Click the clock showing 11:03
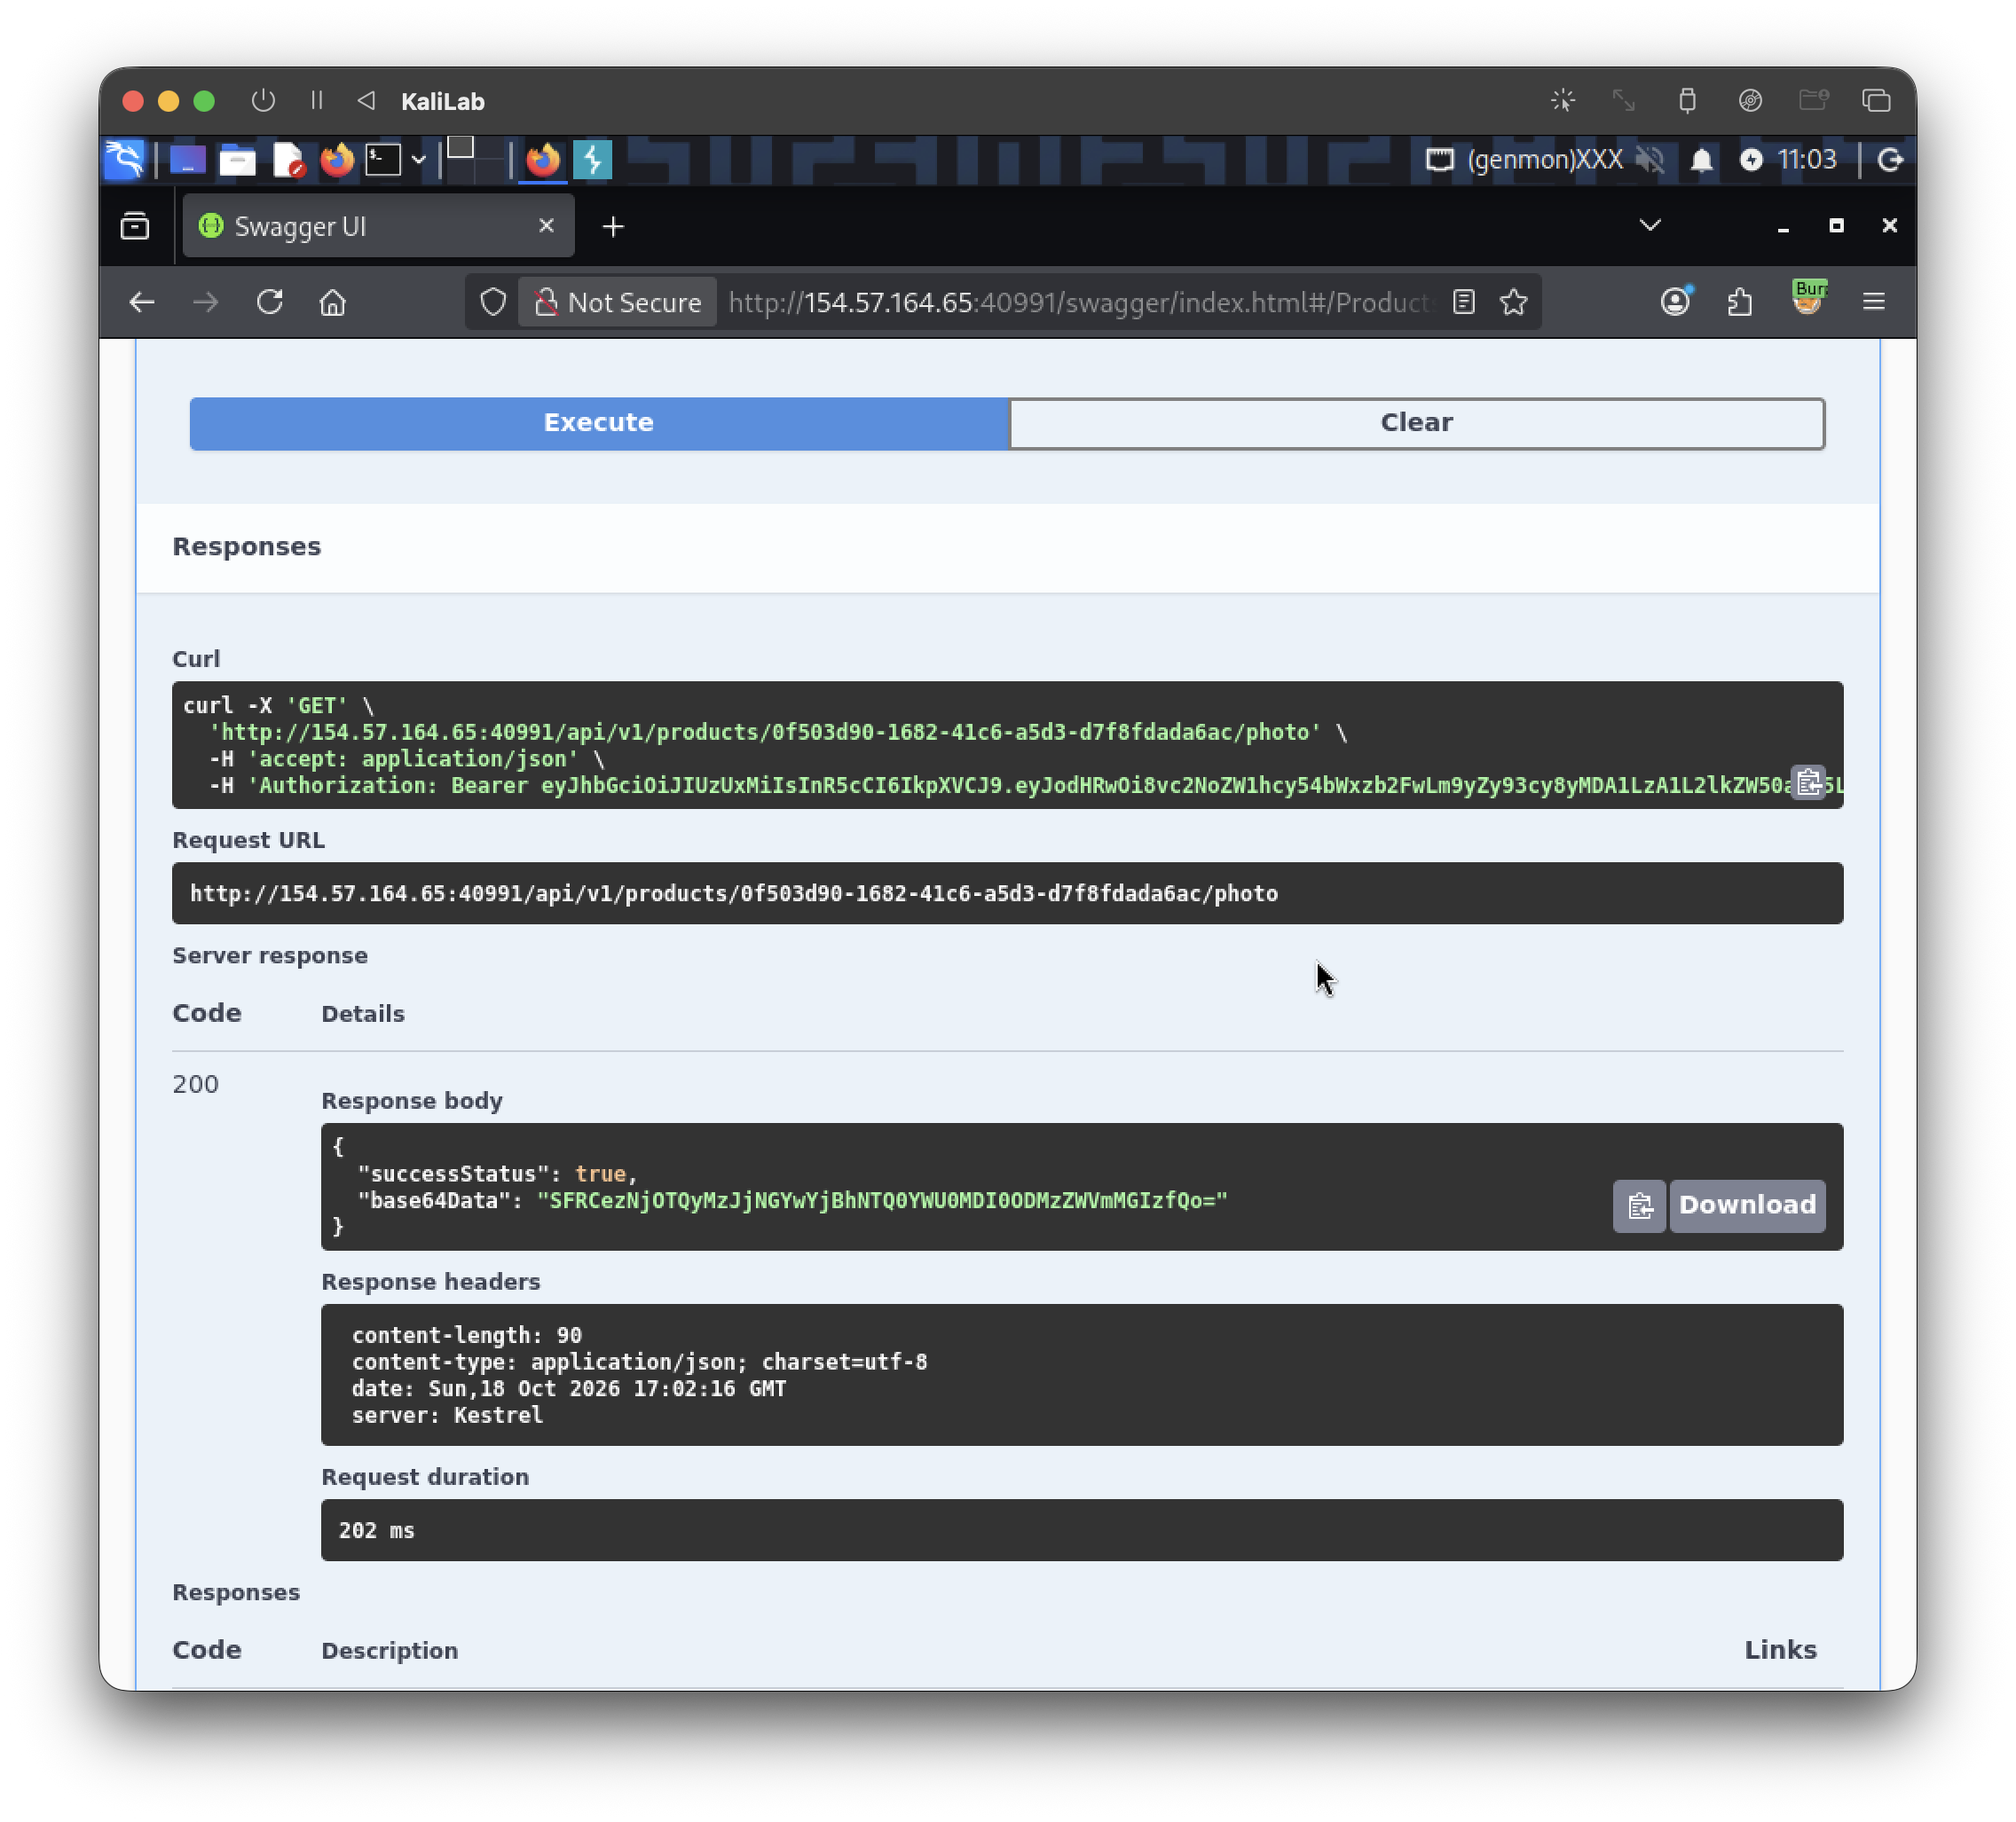The height and width of the screenshot is (1822, 2016). (x=1807, y=160)
